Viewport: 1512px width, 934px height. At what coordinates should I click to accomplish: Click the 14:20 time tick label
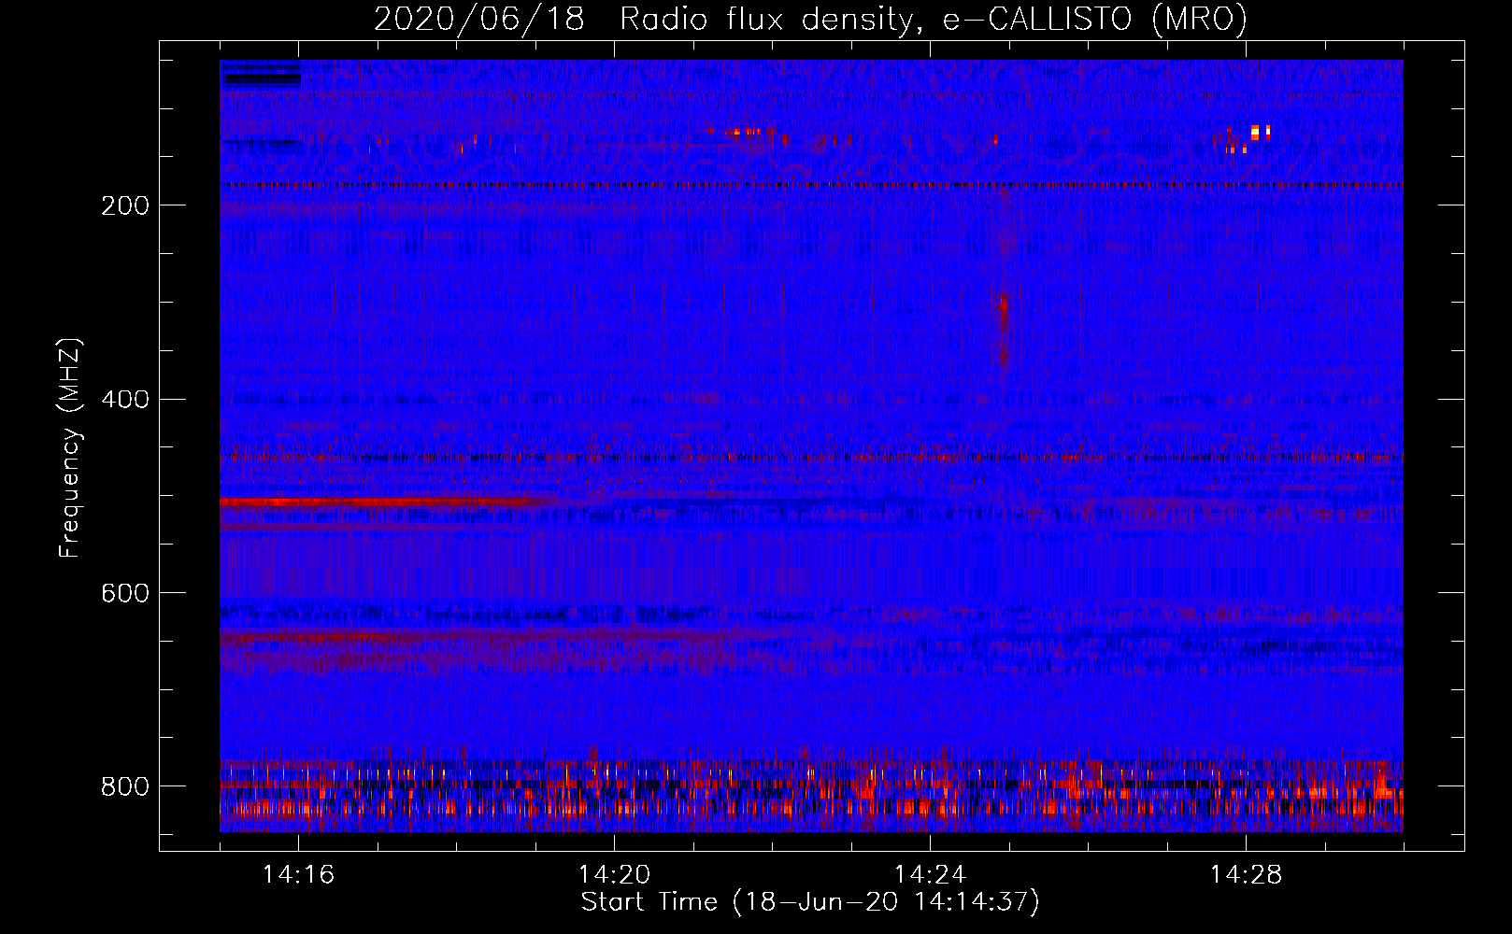tap(614, 874)
